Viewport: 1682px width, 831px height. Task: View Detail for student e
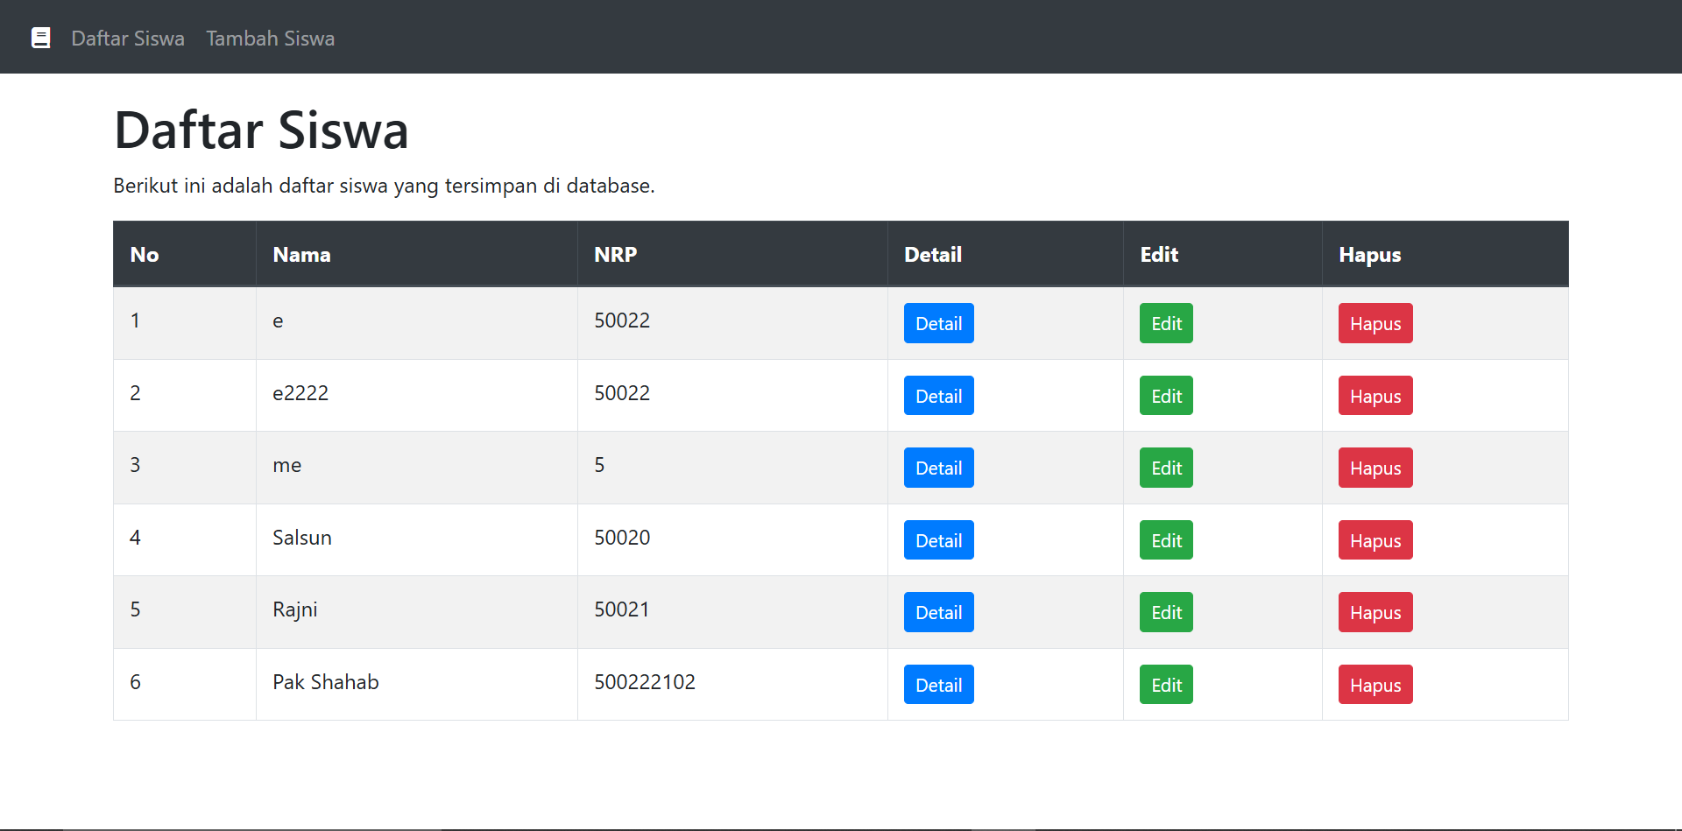coord(938,323)
